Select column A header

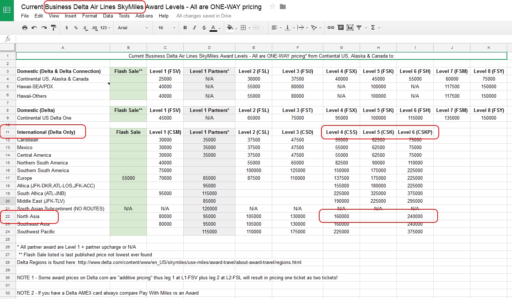(63, 47)
